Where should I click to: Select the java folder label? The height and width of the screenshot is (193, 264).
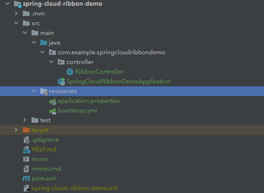(54, 43)
